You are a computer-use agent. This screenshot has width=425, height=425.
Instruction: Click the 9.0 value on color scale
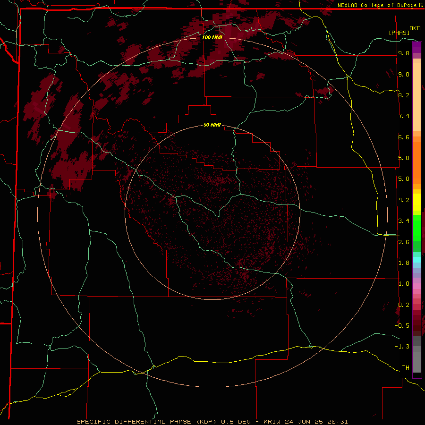(x=404, y=74)
